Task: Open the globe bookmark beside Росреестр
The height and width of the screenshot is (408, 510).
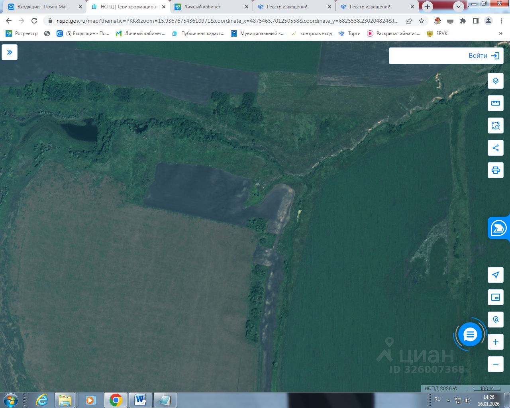Action: point(47,33)
